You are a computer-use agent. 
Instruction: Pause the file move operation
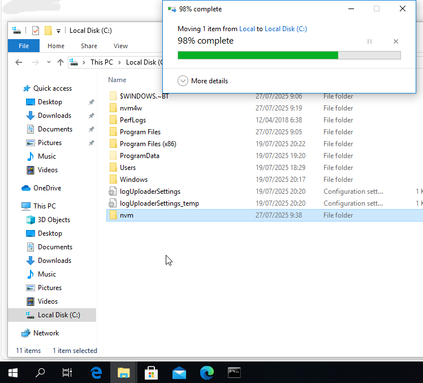369,41
